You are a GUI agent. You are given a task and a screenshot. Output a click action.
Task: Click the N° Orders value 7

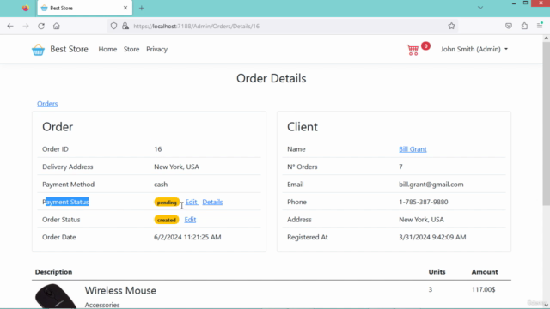pos(400,167)
